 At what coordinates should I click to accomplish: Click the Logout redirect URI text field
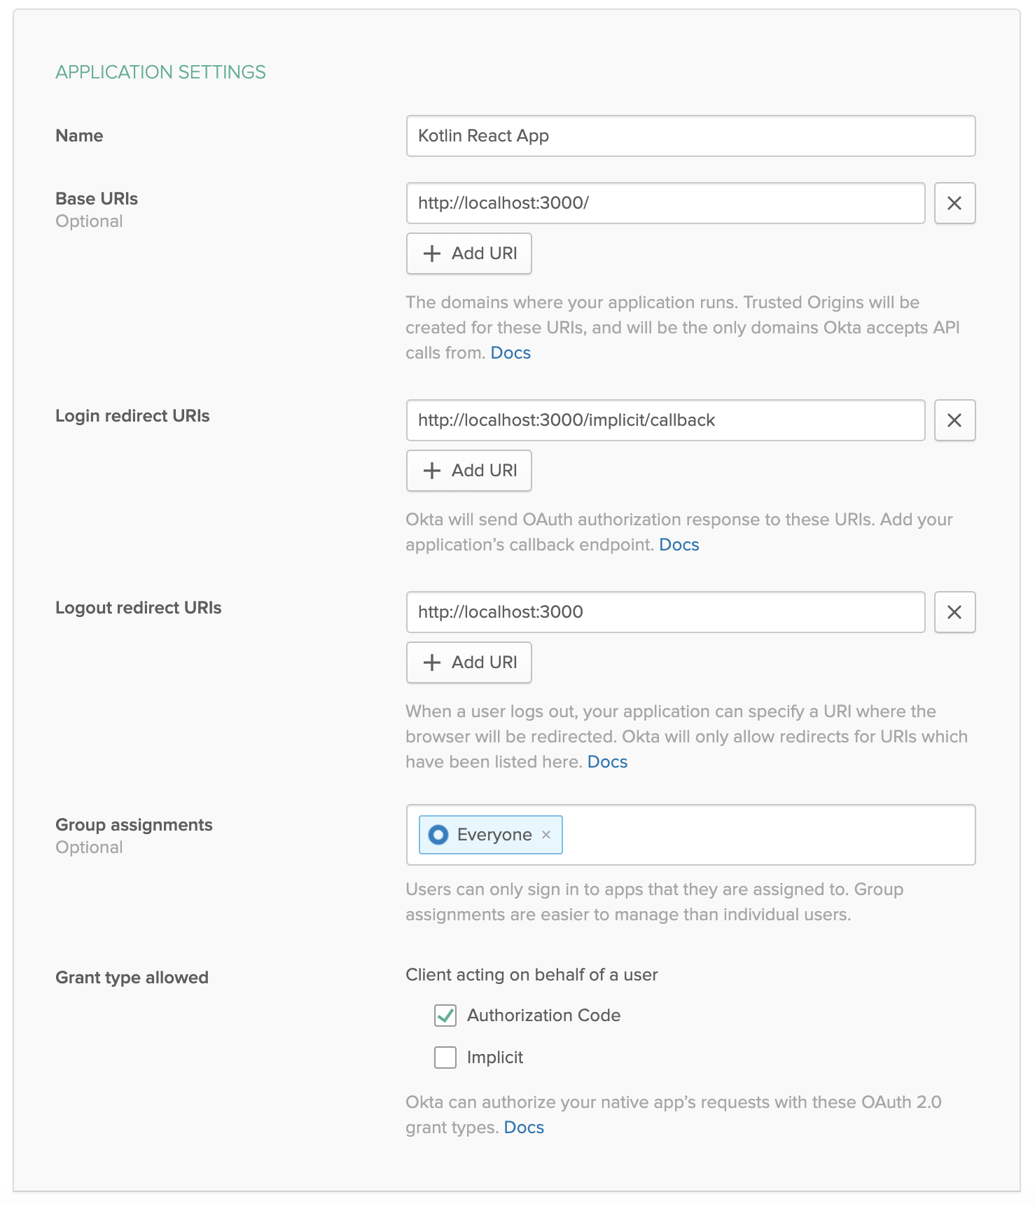coord(665,612)
